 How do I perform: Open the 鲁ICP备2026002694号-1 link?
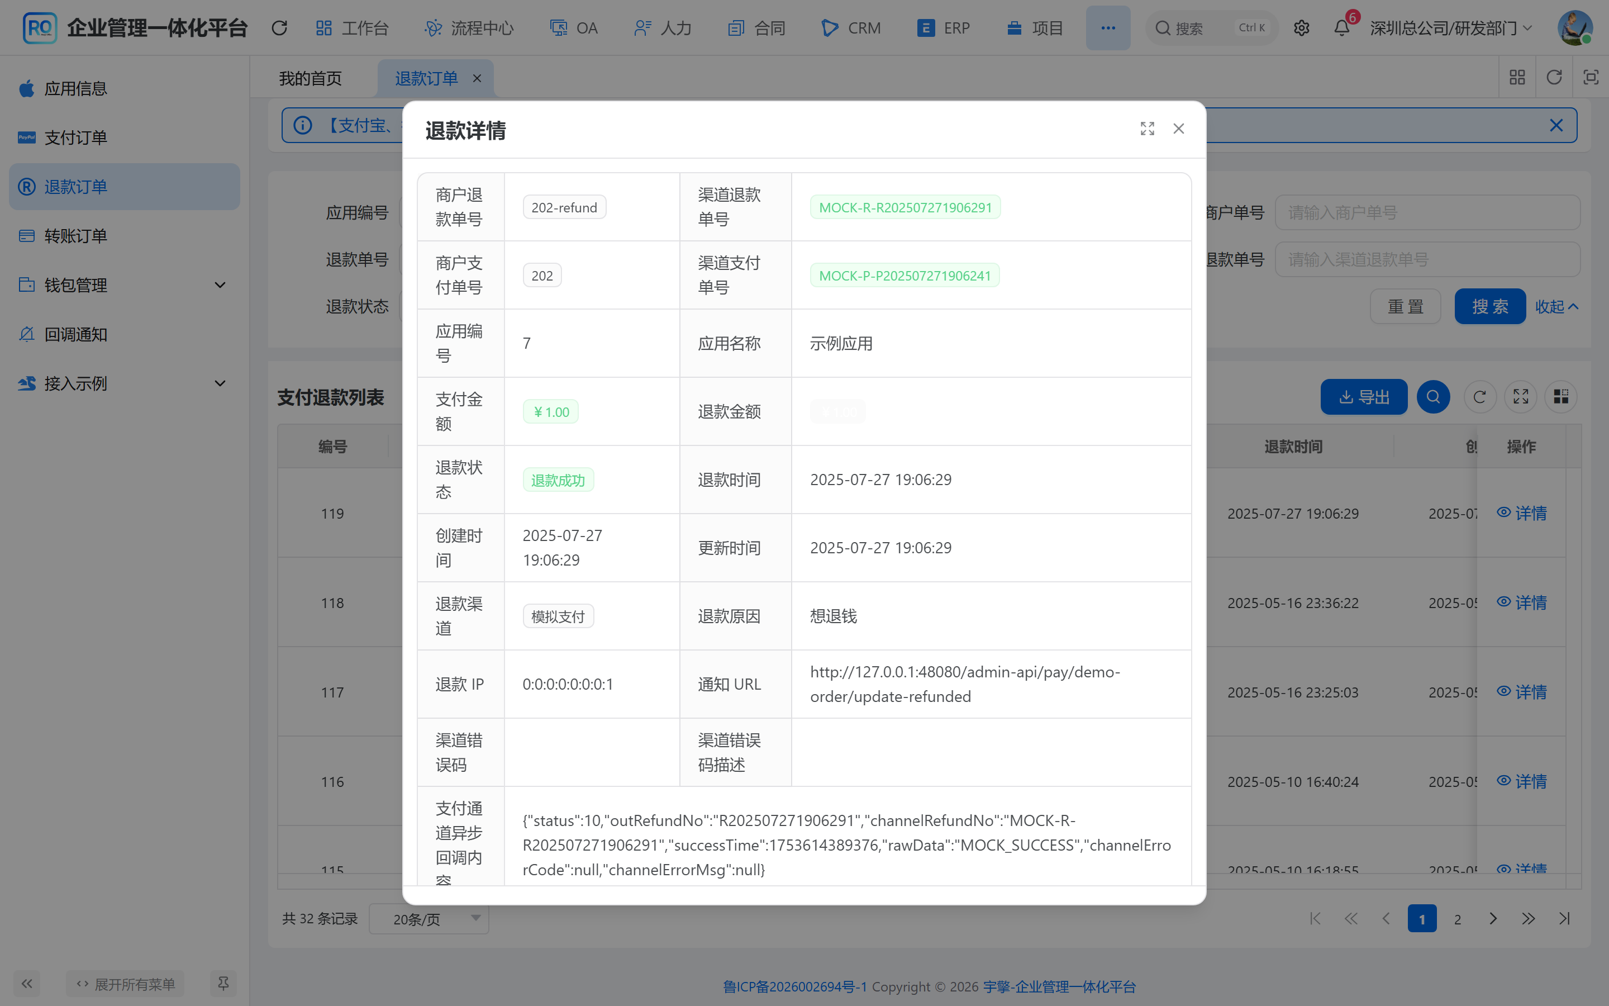pos(795,986)
